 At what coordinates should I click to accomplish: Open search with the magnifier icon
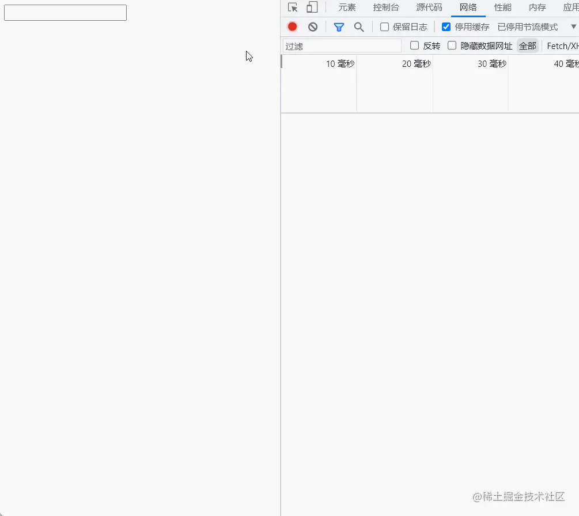pyautogui.click(x=359, y=27)
